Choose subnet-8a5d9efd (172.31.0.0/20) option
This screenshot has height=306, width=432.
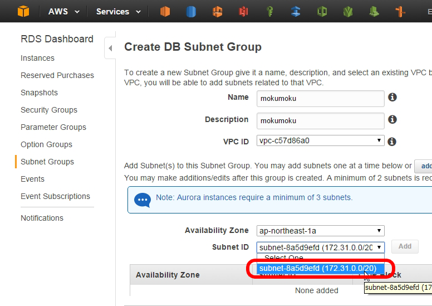[321, 269]
